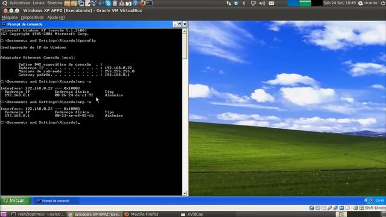Click the down arrow of command prompt scrollbar
The image size is (386, 217).
point(185,193)
